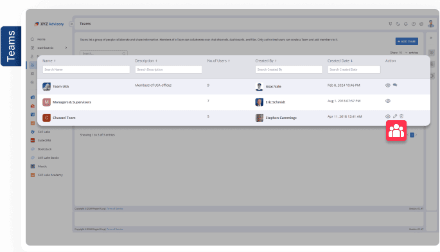Screen dimensions: 440x252
Task: Select the active Teams sidebar icon
Action: (x=33, y=65)
